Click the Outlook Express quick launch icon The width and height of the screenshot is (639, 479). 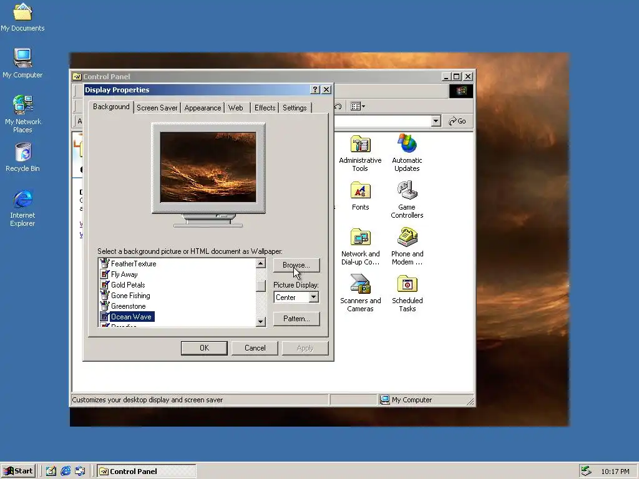click(x=80, y=472)
